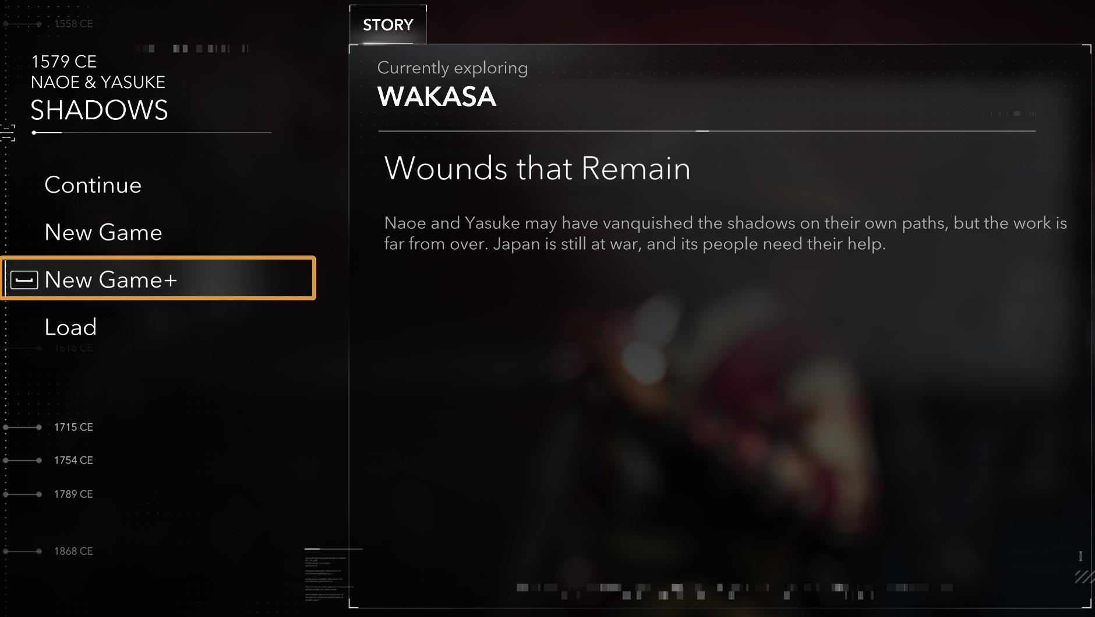1095x617 pixels.
Task: Click the progress bar beneath SHADOWS
Action: [x=151, y=133]
